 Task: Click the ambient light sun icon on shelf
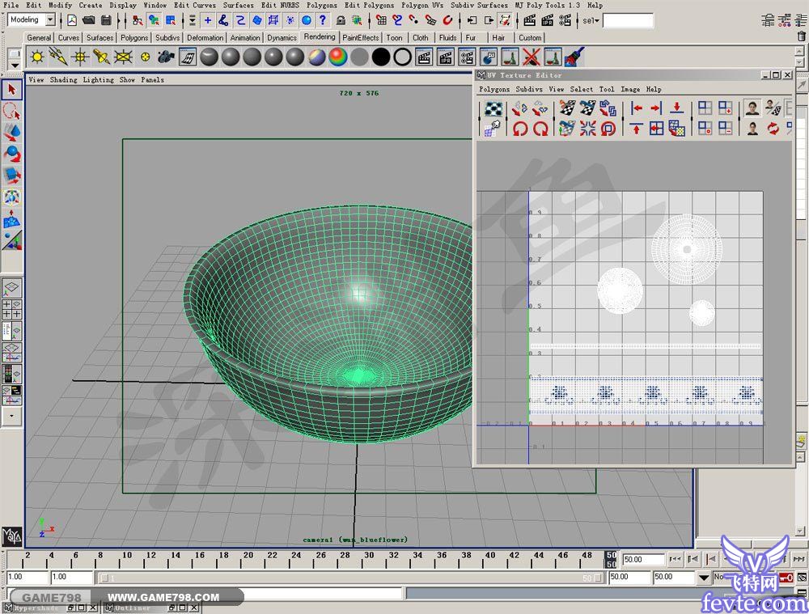[x=37, y=57]
